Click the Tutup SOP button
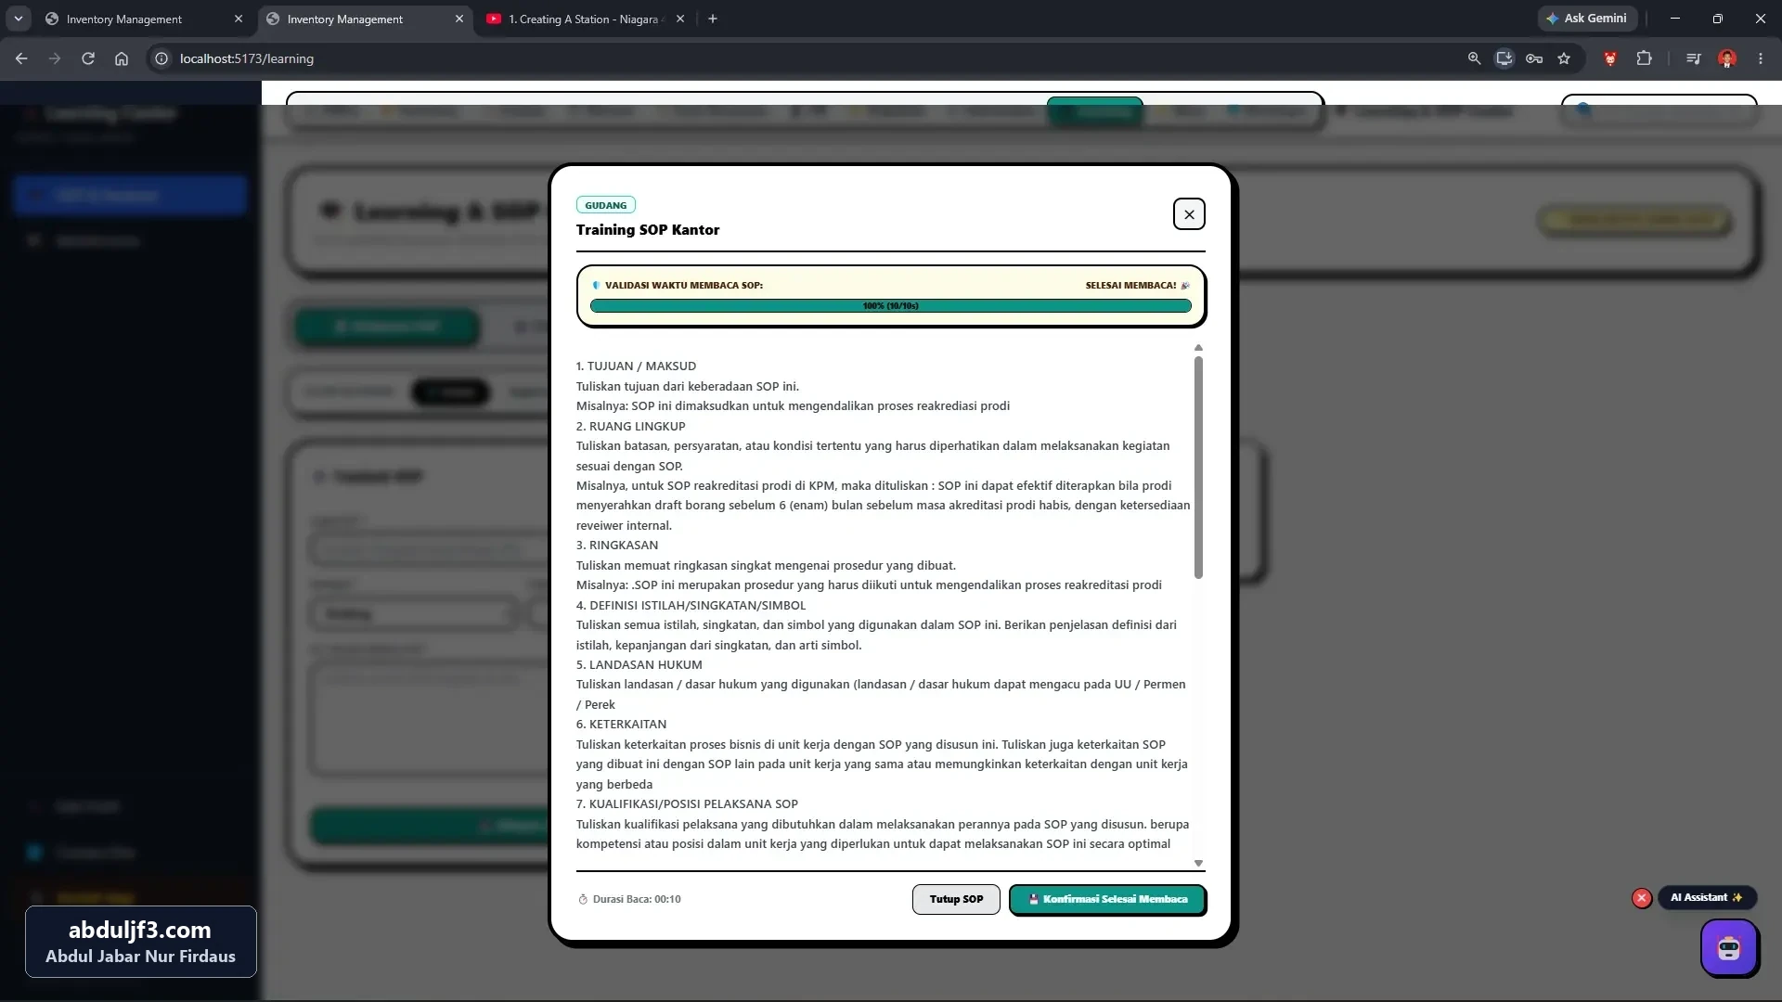This screenshot has height=1002, width=1782. tap(956, 899)
